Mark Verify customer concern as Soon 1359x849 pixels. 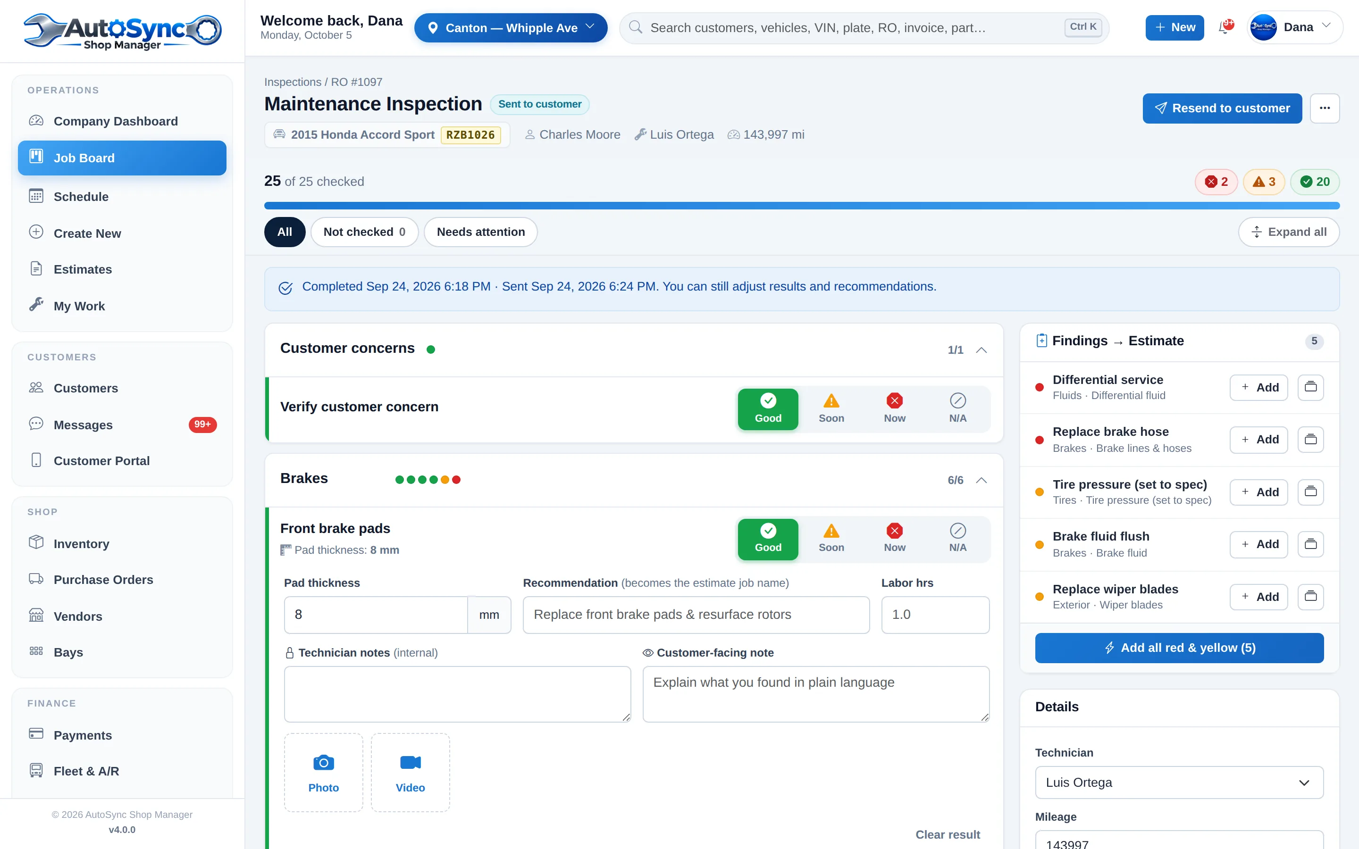[x=831, y=409]
